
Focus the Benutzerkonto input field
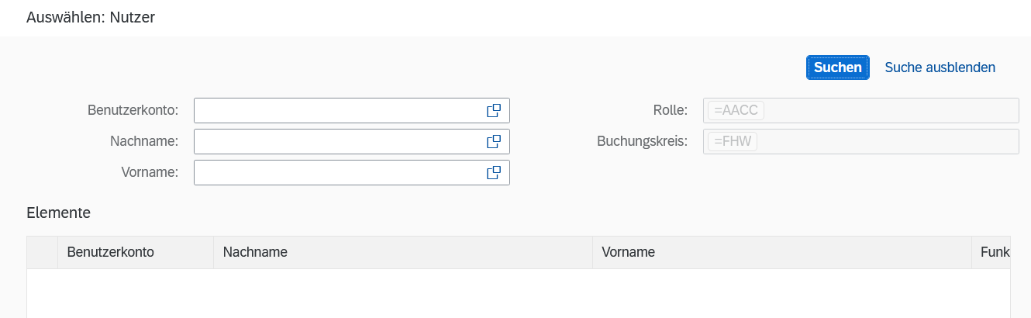tap(337, 111)
